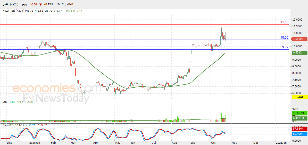Click the Oct 25, 2020 date header
Screen dimensions: 308x145
point(65,4)
